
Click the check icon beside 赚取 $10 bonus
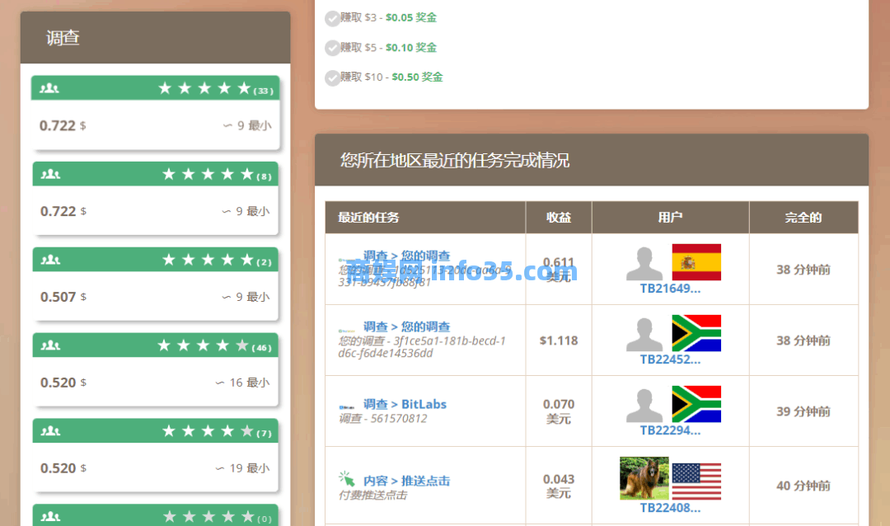click(333, 77)
